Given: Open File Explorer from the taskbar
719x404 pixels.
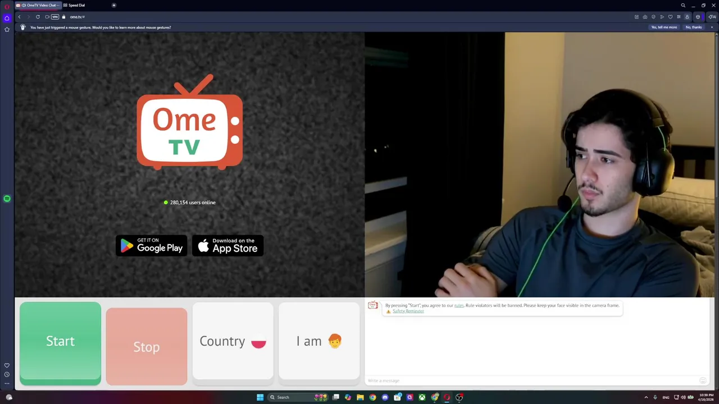Looking at the screenshot, I should coord(360,397).
